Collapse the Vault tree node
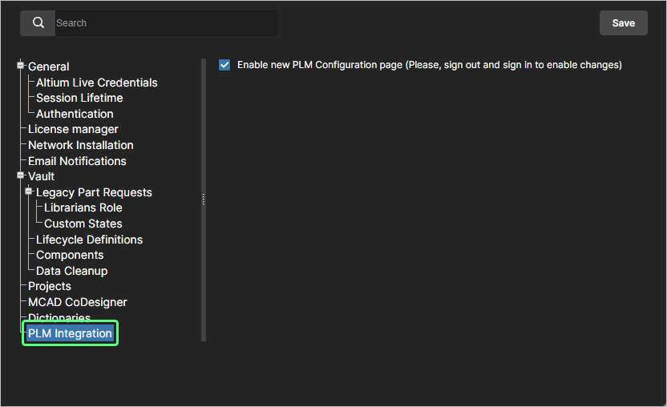 click(x=21, y=176)
